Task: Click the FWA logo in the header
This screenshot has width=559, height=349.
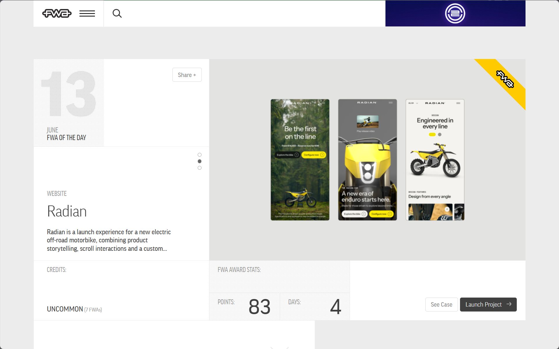Action: pos(57,13)
